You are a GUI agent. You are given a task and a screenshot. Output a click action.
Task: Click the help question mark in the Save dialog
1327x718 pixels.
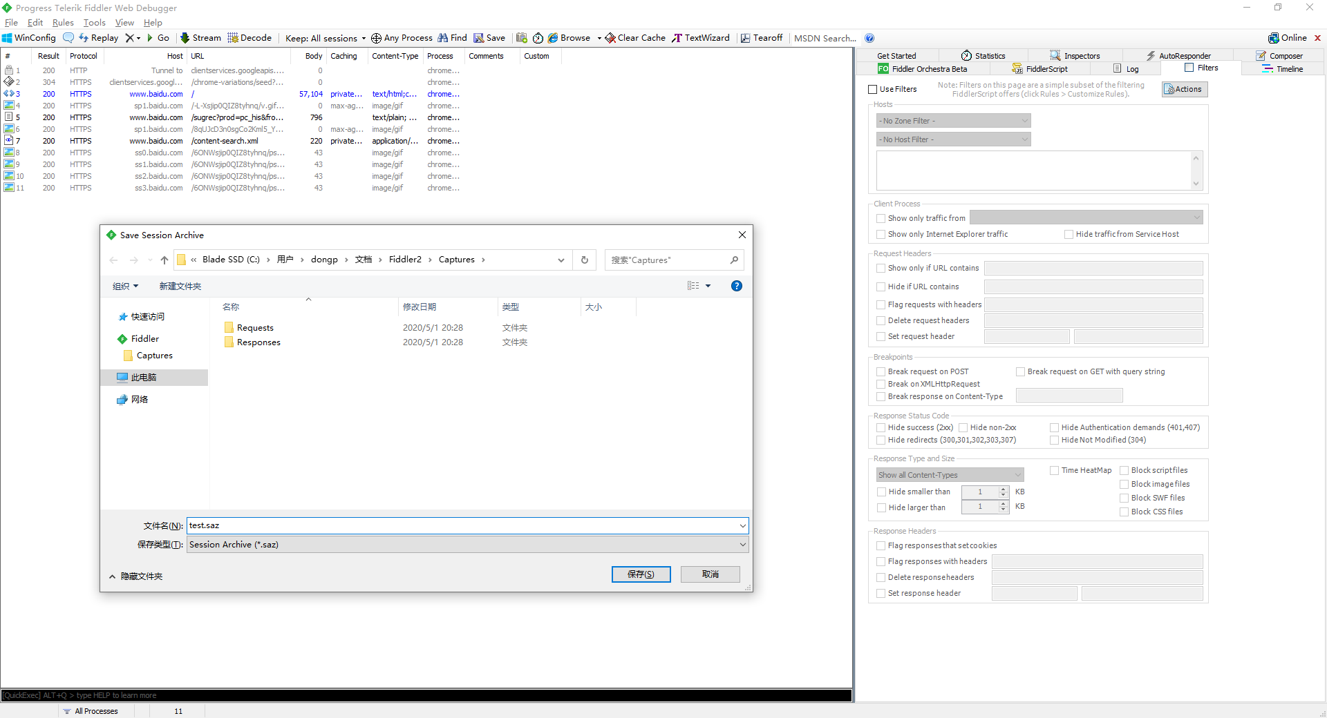737,286
